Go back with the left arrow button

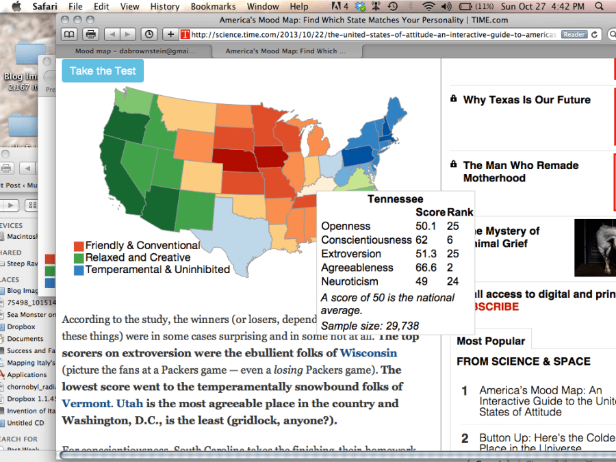(x=112, y=34)
